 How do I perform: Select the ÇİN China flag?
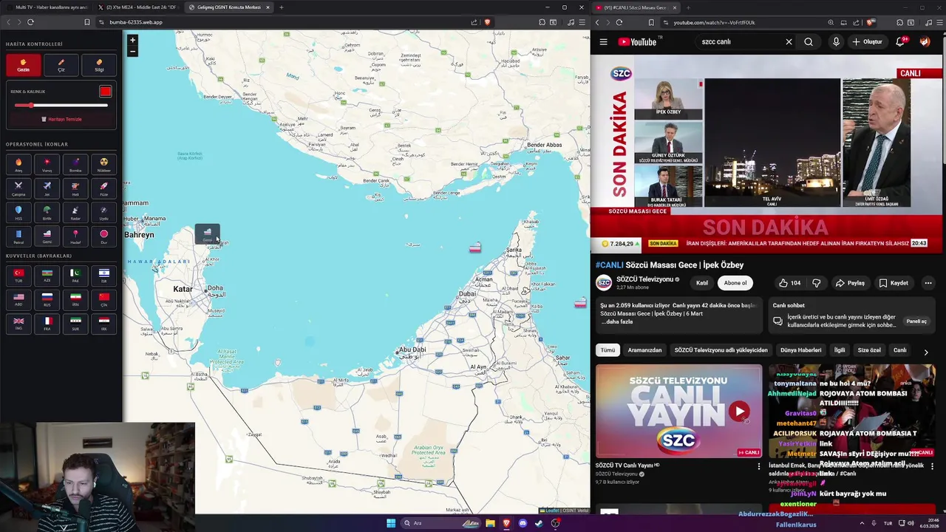click(x=104, y=300)
